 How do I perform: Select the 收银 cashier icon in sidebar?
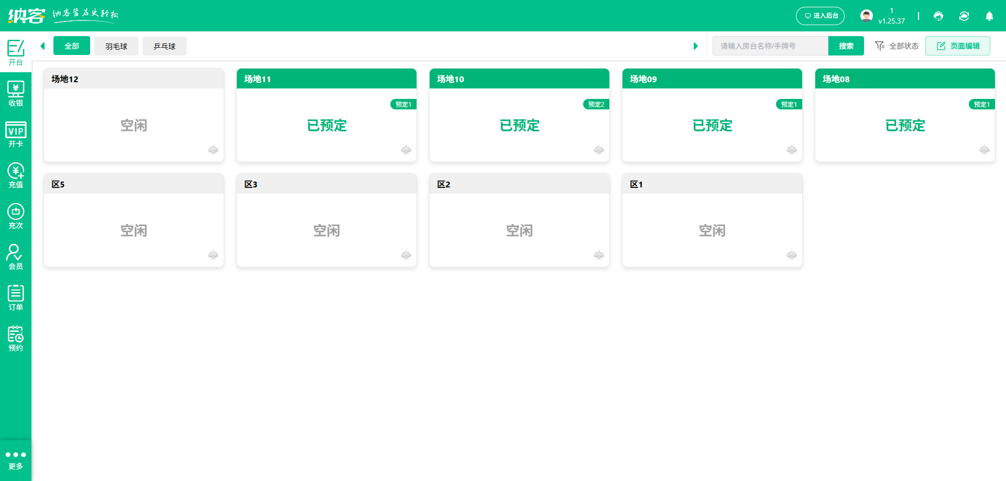[16, 93]
